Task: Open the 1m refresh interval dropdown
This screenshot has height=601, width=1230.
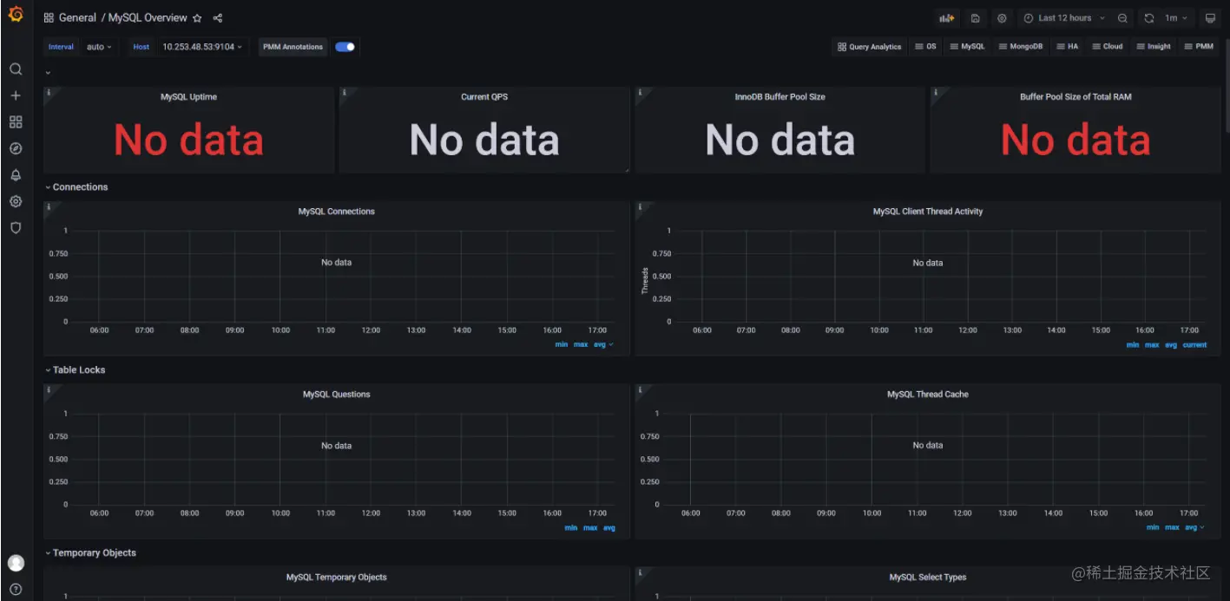Action: pyautogui.click(x=1175, y=18)
